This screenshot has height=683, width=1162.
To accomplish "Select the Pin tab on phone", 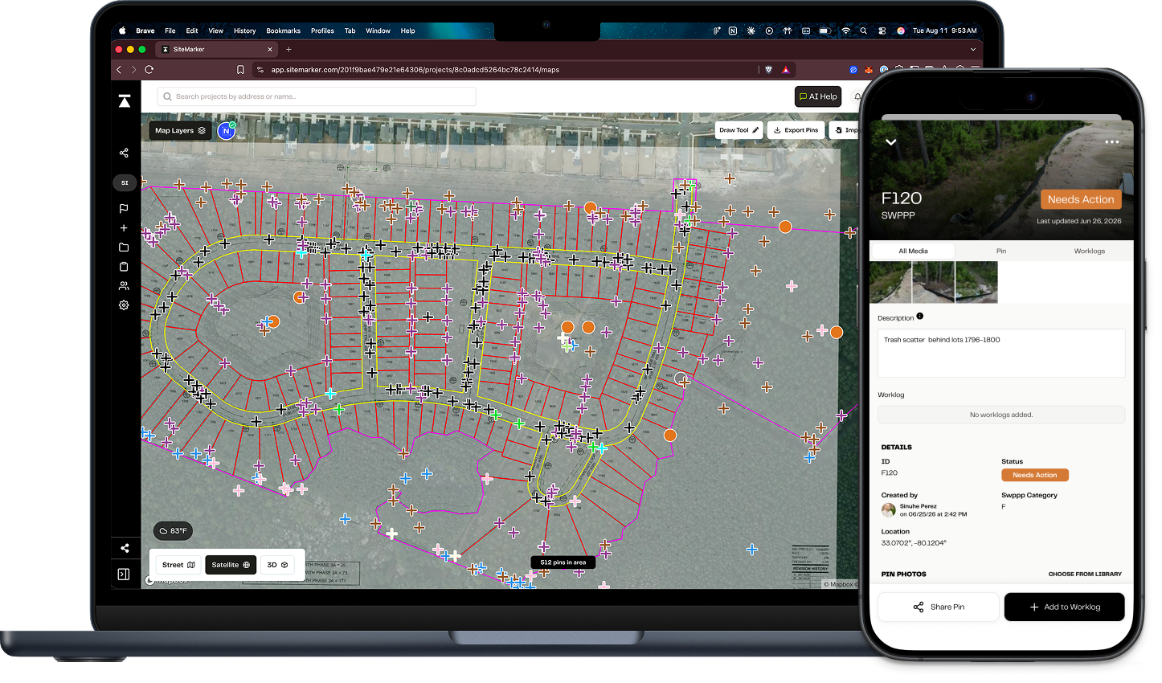I will point(1001,251).
